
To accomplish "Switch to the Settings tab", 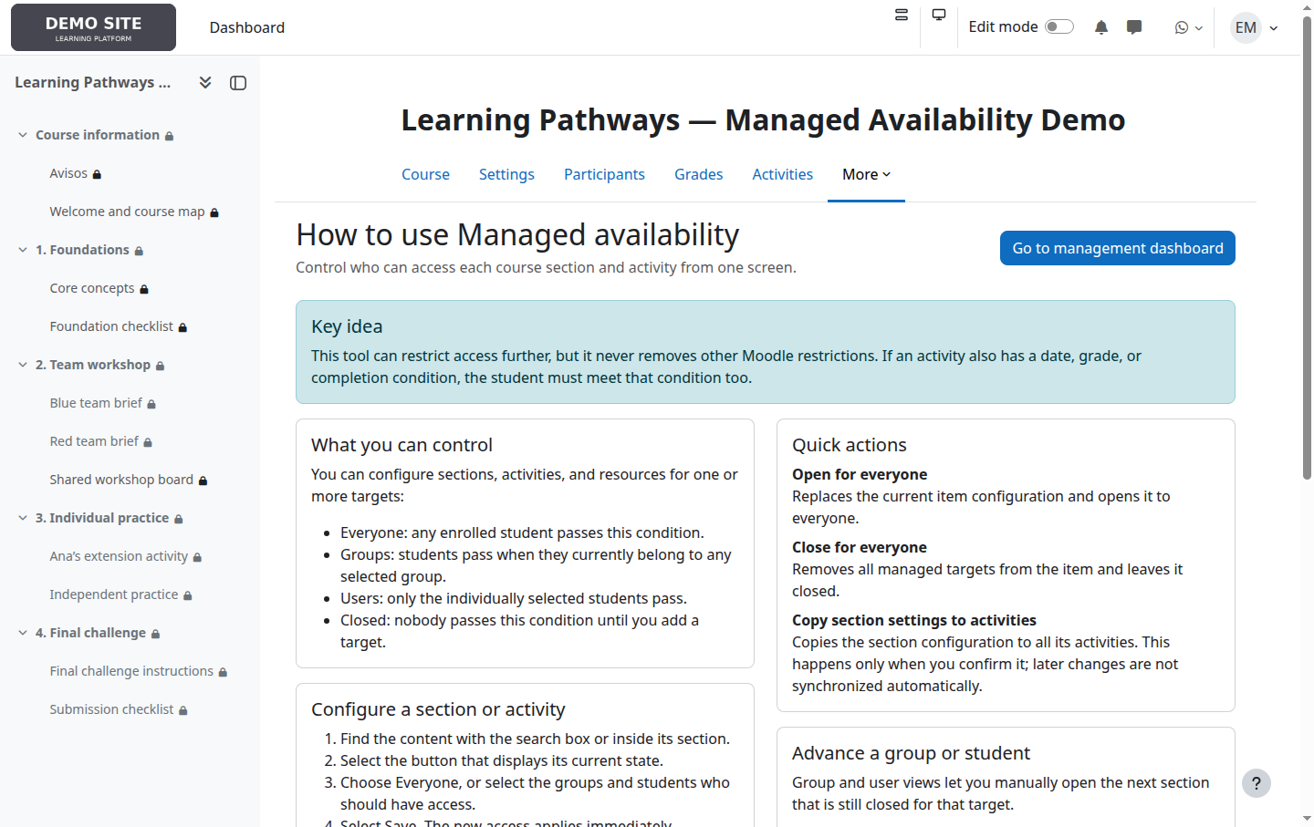I will click(x=506, y=174).
